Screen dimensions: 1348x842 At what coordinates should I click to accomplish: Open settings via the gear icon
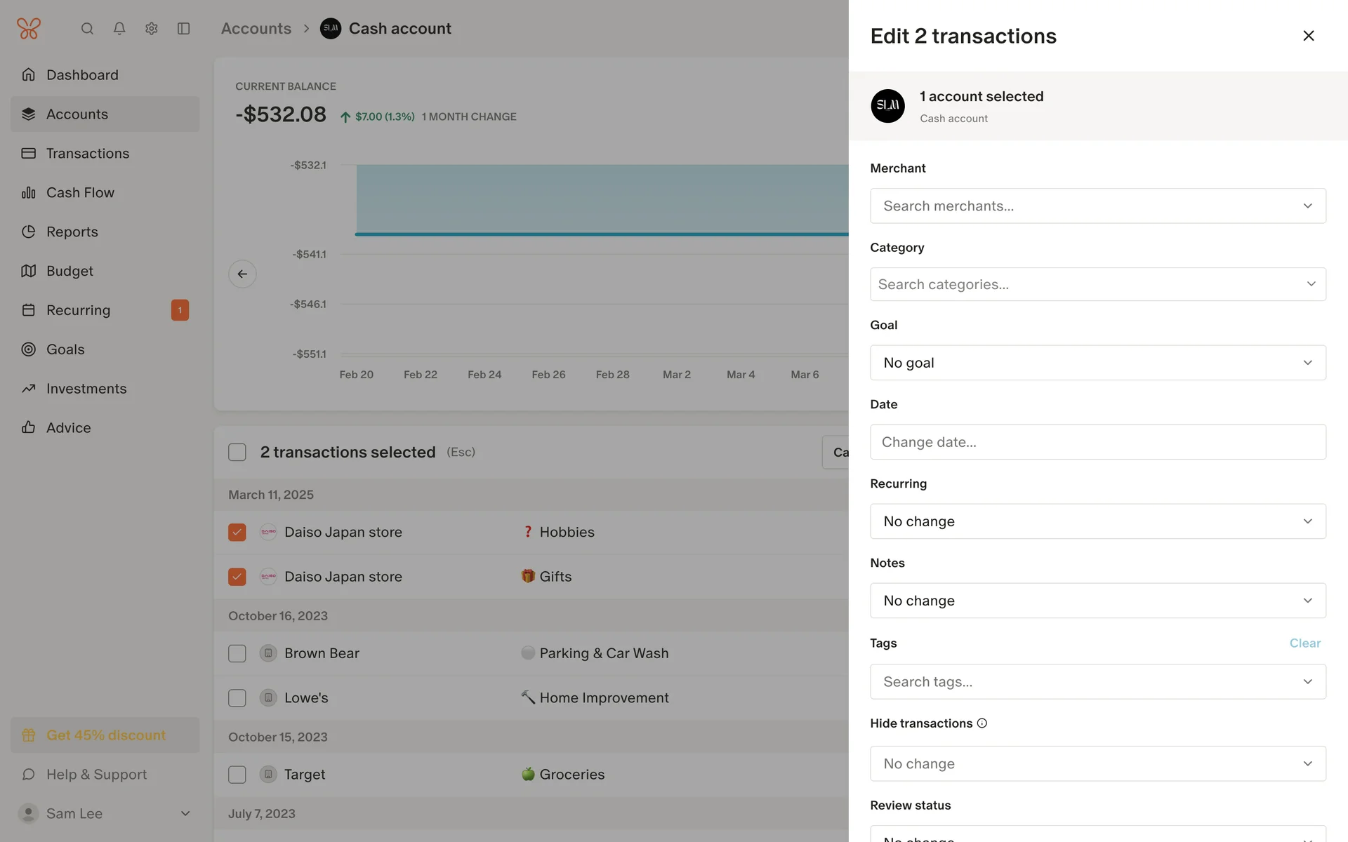coord(152,29)
